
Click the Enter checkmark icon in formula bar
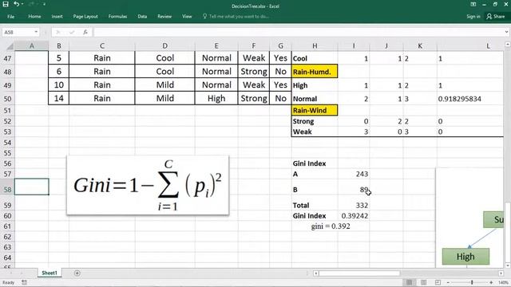point(72,32)
